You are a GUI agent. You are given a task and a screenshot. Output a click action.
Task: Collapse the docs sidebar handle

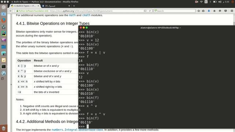click(x=11, y=84)
